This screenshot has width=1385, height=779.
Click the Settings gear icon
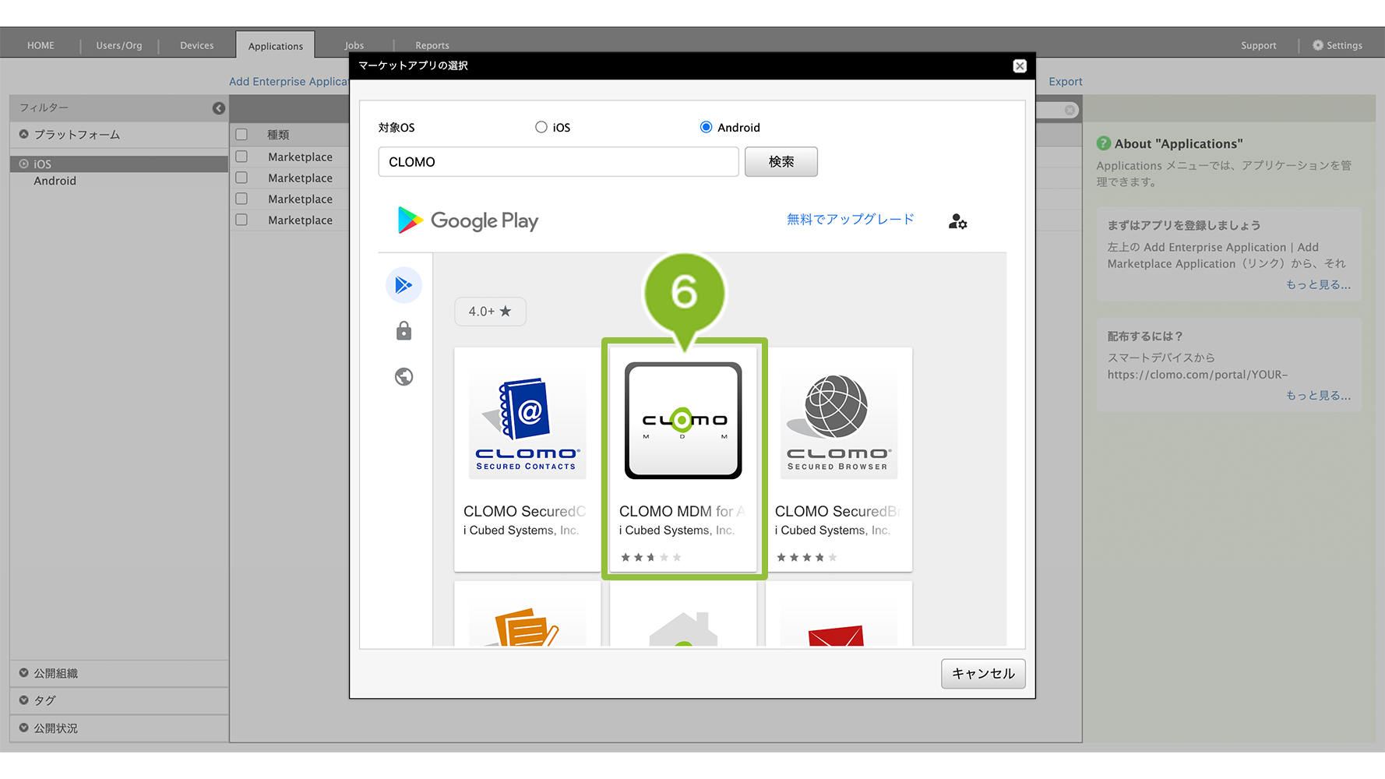point(1318,45)
